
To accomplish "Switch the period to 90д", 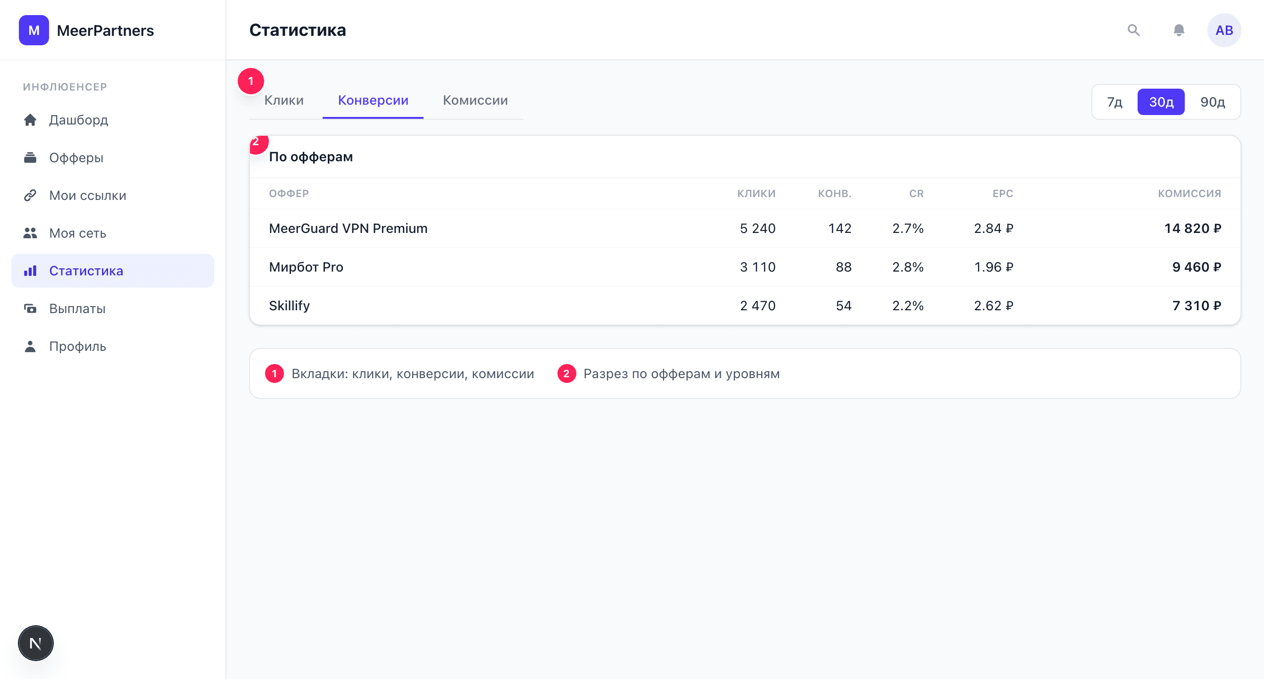I will [1213, 102].
